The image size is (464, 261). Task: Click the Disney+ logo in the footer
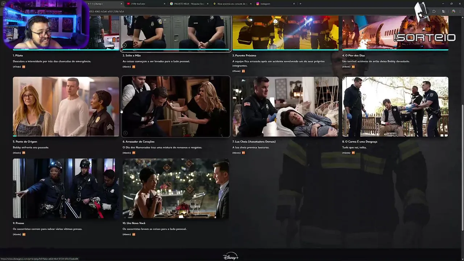click(x=231, y=257)
